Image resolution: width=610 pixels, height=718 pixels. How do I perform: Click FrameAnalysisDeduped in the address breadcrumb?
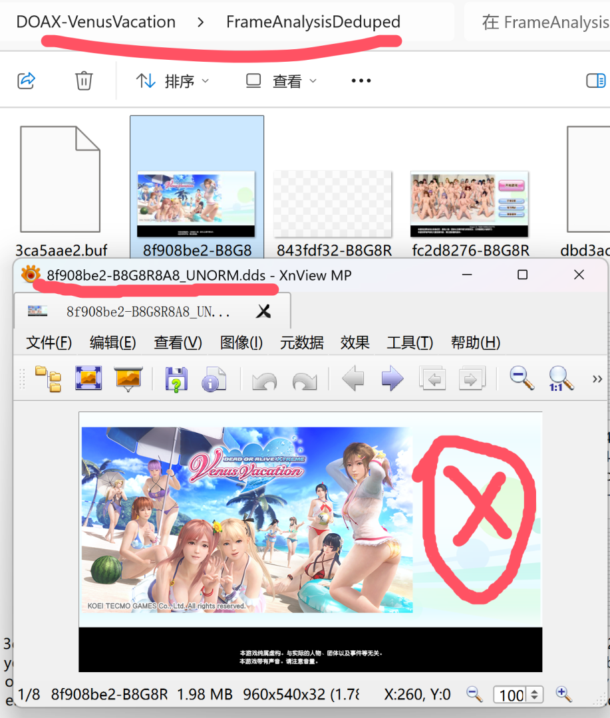[313, 21]
